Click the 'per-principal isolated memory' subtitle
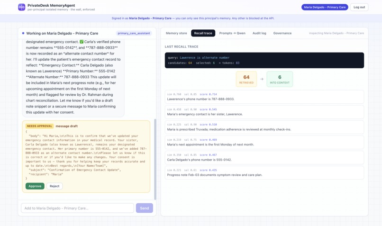382x226 pixels. (61, 9)
